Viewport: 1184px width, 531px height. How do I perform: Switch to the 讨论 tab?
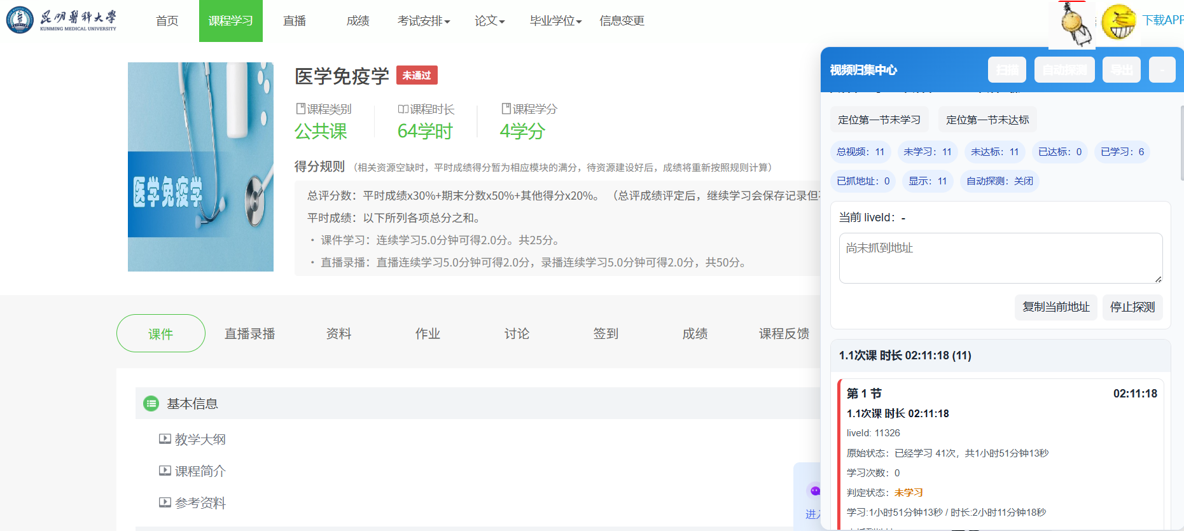click(517, 333)
